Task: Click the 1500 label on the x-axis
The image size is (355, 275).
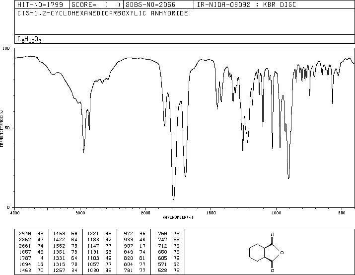Action: click(211, 213)
